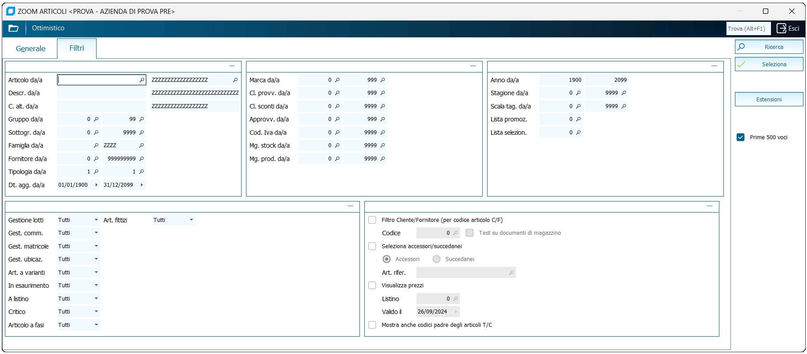Expand the Gestione lotti dropdown

pyautogui.click(x=96, y=220)
